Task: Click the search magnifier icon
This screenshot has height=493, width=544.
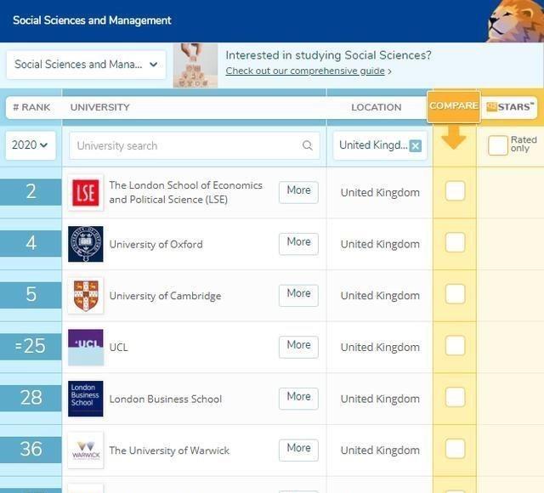Action: (308, 145)
